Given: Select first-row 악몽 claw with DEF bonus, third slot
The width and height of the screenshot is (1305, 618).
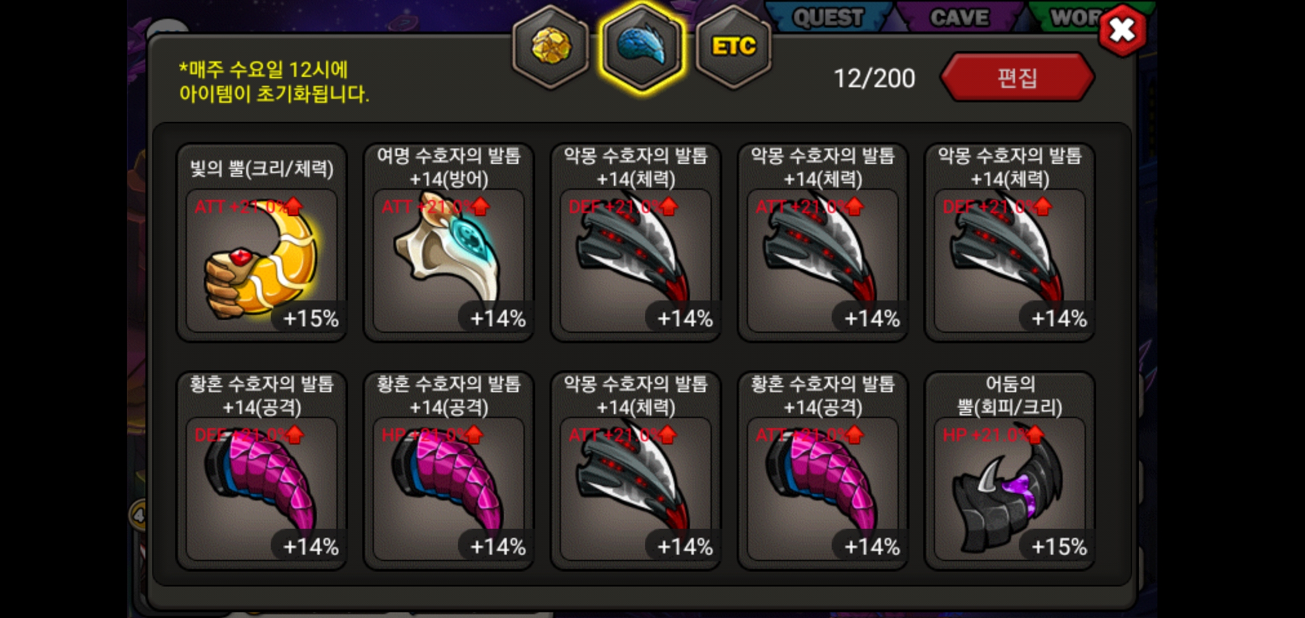Looking at the screenshot, I should click(x=636, y=243).
